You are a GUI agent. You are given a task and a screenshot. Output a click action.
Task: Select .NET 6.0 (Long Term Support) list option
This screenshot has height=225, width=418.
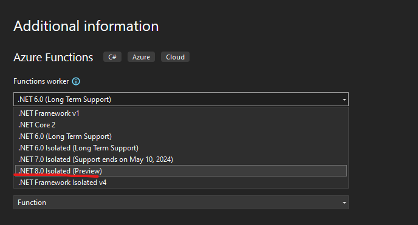[181, 136]
